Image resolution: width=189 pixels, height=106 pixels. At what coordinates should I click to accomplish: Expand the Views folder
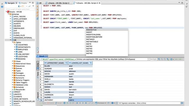(12, 61)
